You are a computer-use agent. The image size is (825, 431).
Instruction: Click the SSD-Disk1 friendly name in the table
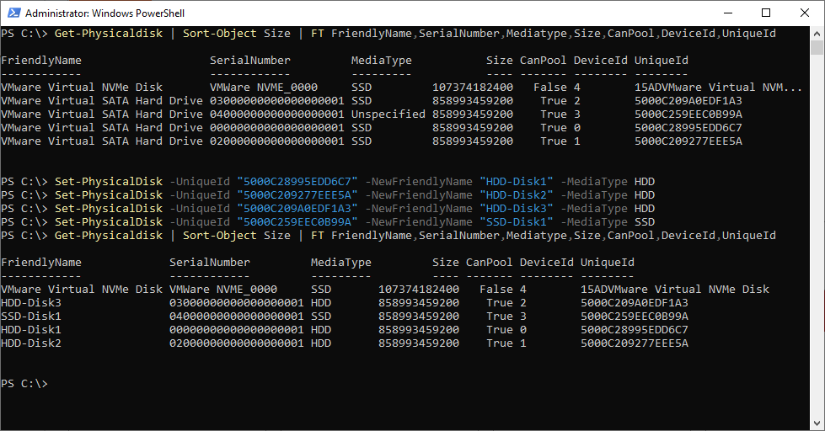click(x=31, y=317)
